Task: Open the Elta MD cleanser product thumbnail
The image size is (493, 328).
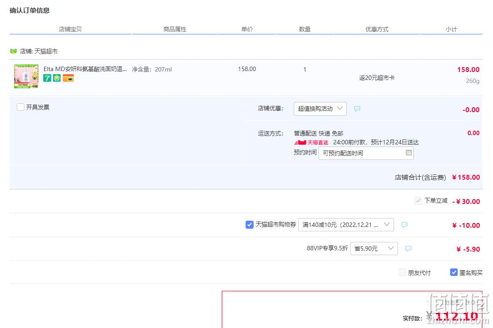Action: pos(27,76)
